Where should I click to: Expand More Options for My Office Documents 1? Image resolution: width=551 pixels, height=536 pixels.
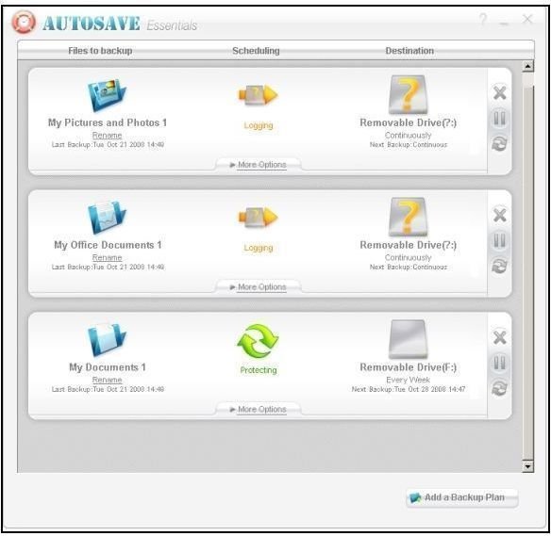[x=259, y=287]
